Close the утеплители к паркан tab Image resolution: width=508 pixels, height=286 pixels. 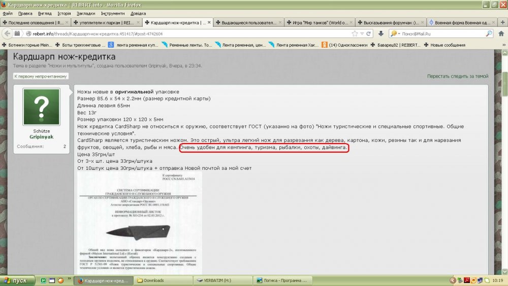(138, 22)
